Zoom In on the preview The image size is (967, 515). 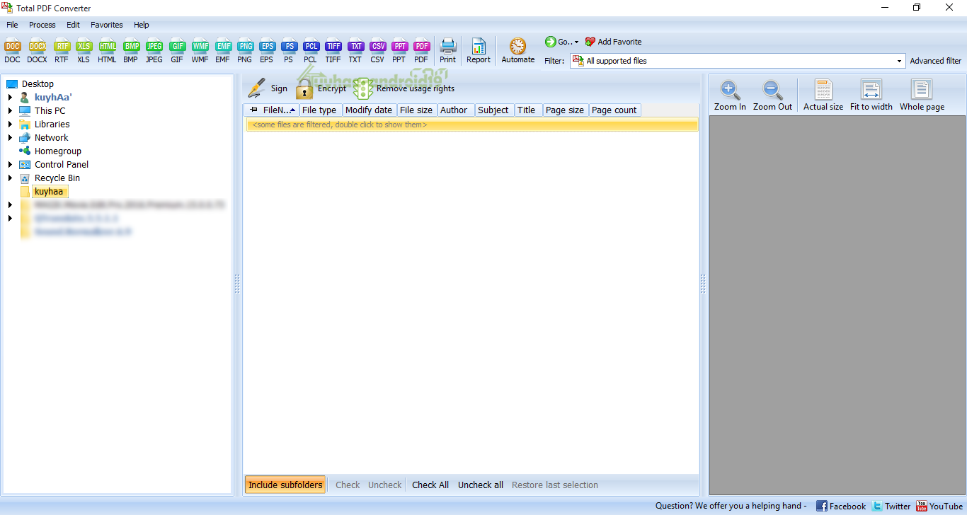point(730,96)
